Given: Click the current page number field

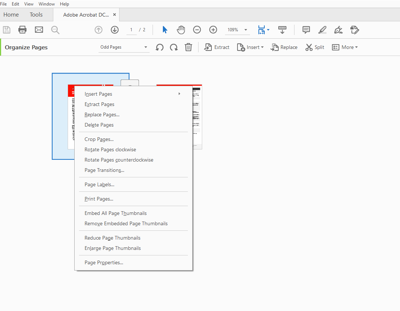Looking at the screenshot, I should click(x=131, y=30).
